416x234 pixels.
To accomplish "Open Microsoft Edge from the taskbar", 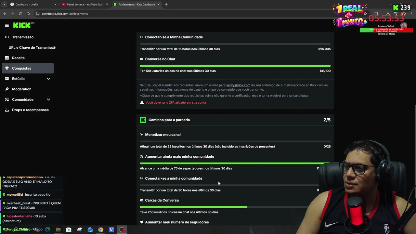I will 48,230.
